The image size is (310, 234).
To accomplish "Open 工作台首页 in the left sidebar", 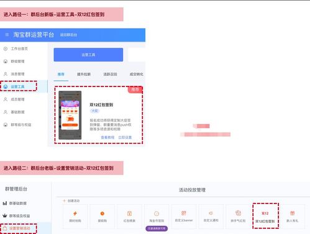I will [x=19, y=49].
